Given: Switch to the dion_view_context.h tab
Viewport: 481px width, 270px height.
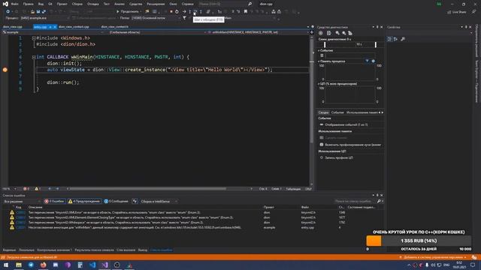Looking at the screenshot, I should pyautogui.click(x=115, y=27).
